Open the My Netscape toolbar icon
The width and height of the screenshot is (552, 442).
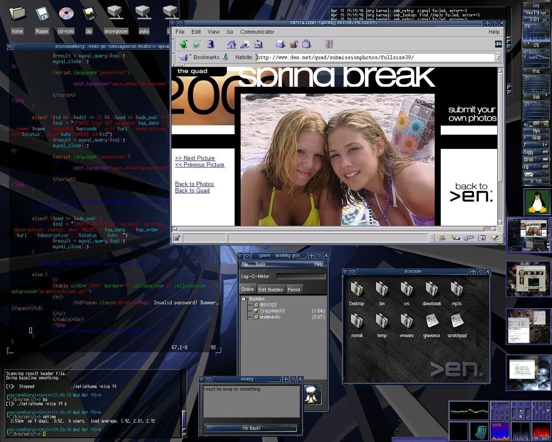pos(258,44)
